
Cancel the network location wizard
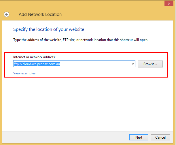(x=160, y=138)
